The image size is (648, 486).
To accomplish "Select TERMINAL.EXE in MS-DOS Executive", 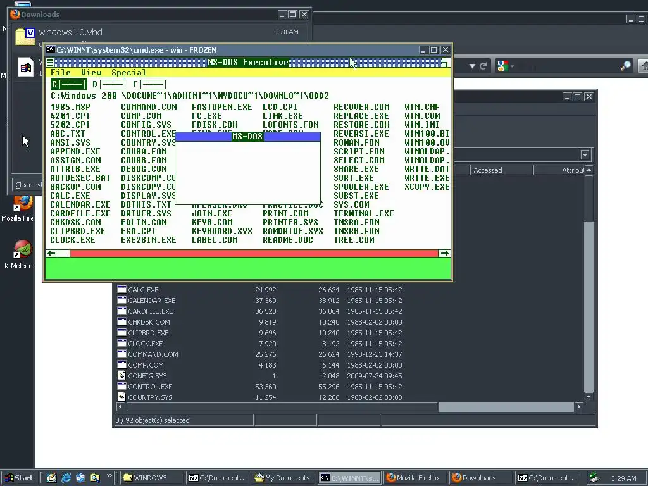I will pyautogui.click(x=364, y=213).
